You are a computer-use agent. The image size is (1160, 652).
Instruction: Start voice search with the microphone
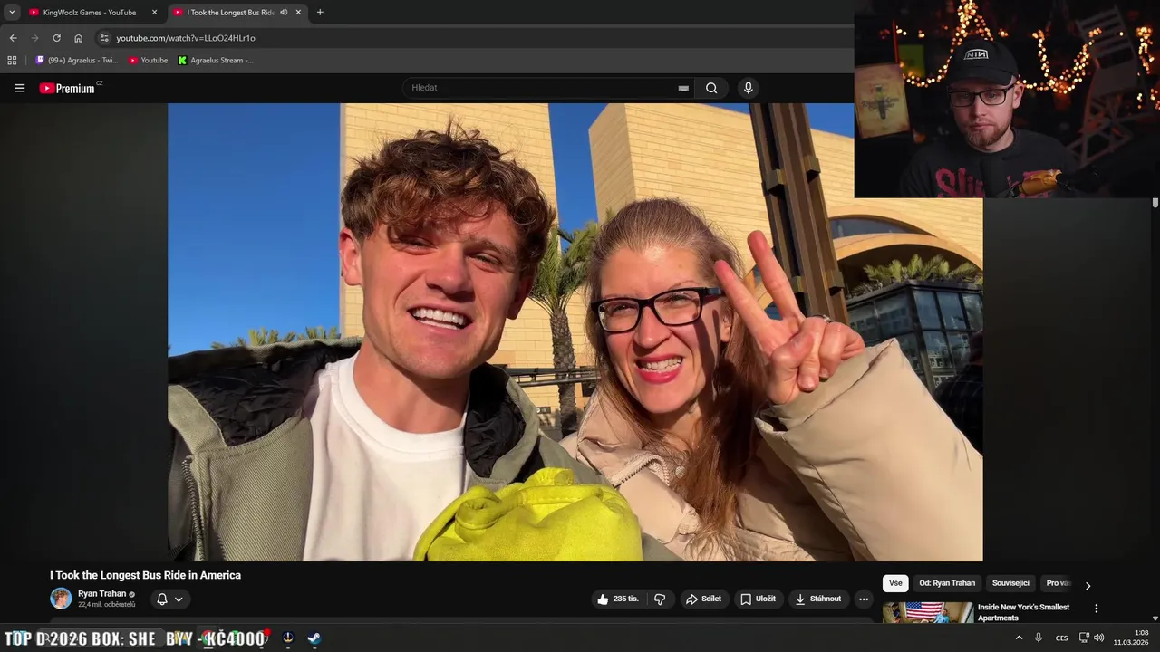748,88
